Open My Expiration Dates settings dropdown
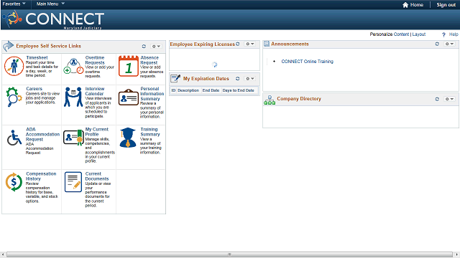The image size is (460, 258). click(x=250, y=78)
